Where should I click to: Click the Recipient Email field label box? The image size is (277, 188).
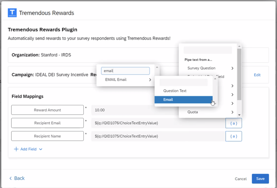tap(48, 123)
